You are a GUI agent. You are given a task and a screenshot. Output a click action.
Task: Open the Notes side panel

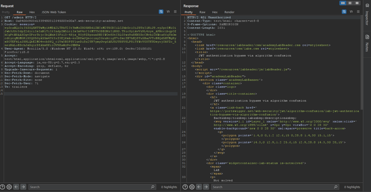tap(367, 43)
